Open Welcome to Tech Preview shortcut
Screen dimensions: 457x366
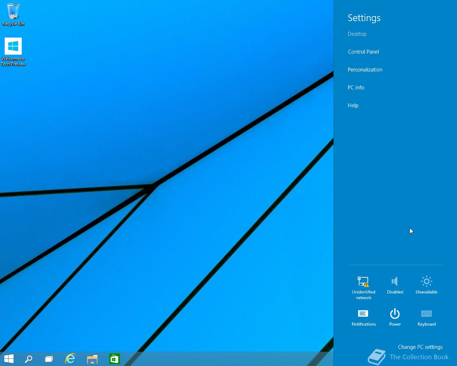point(13,52)
